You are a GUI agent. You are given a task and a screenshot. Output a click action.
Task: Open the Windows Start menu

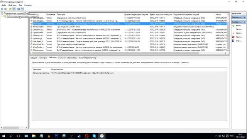[3, 136]
